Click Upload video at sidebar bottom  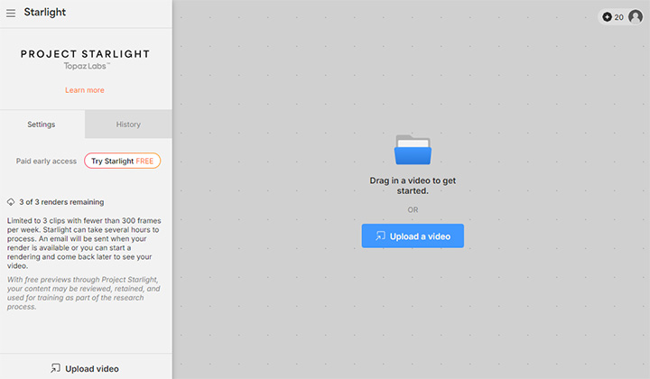pyautogui.click(x=85, y=368)
